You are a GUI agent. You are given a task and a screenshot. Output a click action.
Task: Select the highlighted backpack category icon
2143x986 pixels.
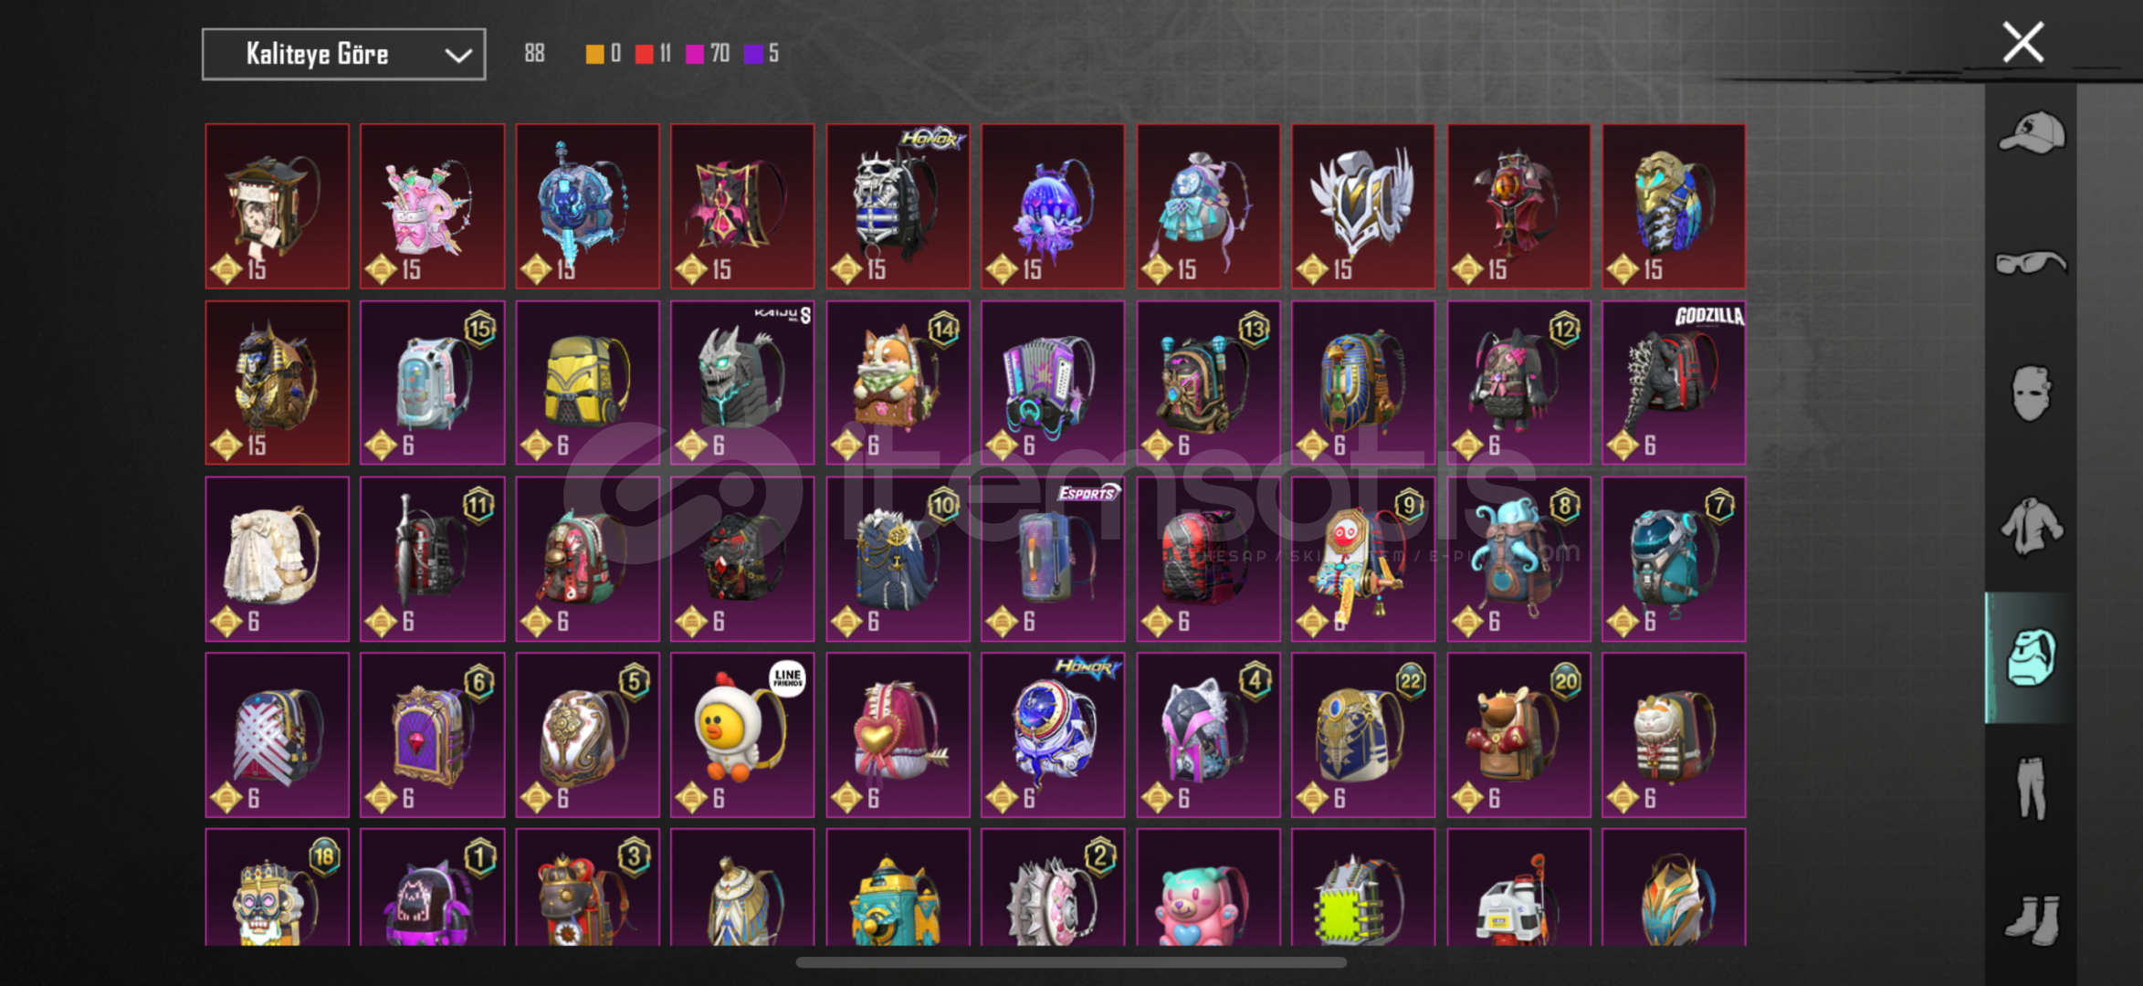point(2032,657)
